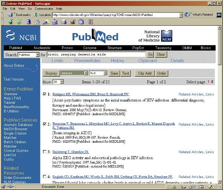This screenshot has height=190, width=223.
Task: Click the Go search button
Action: coord(151,54)
